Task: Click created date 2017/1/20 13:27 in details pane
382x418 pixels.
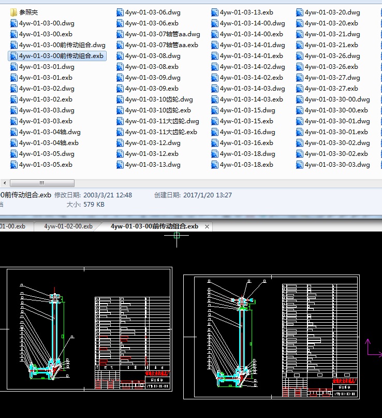Action: coord(208,195)
